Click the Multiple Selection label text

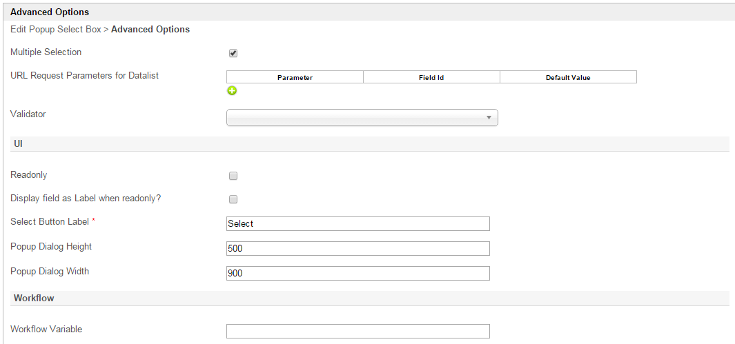pos(46,52)
